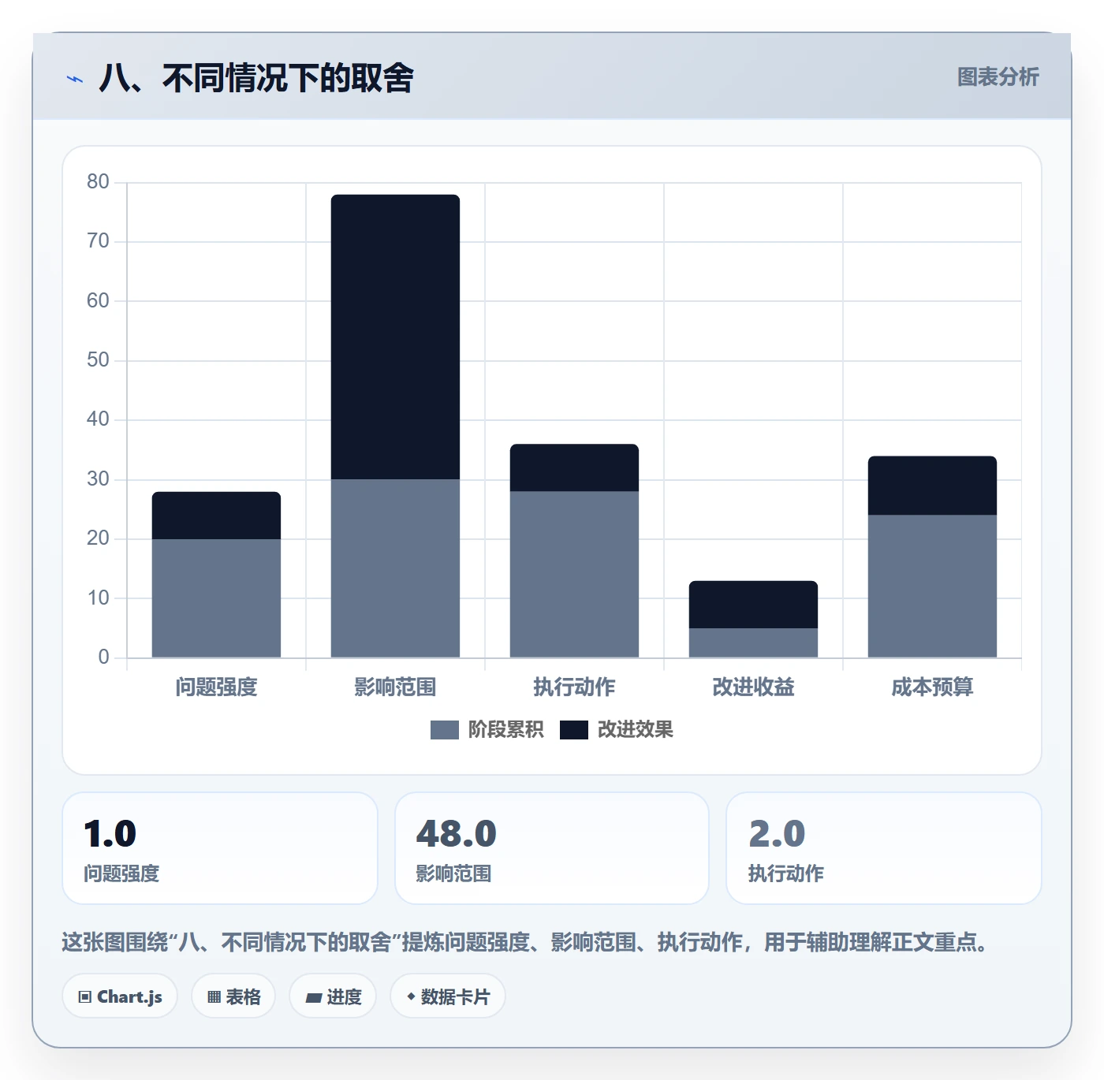Viewport: 1104px width, 1080px height.
Task: Click the 执行动作 stat card showing 2.0
Action: click(884, 848)
